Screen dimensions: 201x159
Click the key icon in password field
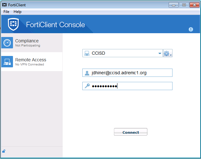coord(87,86)
